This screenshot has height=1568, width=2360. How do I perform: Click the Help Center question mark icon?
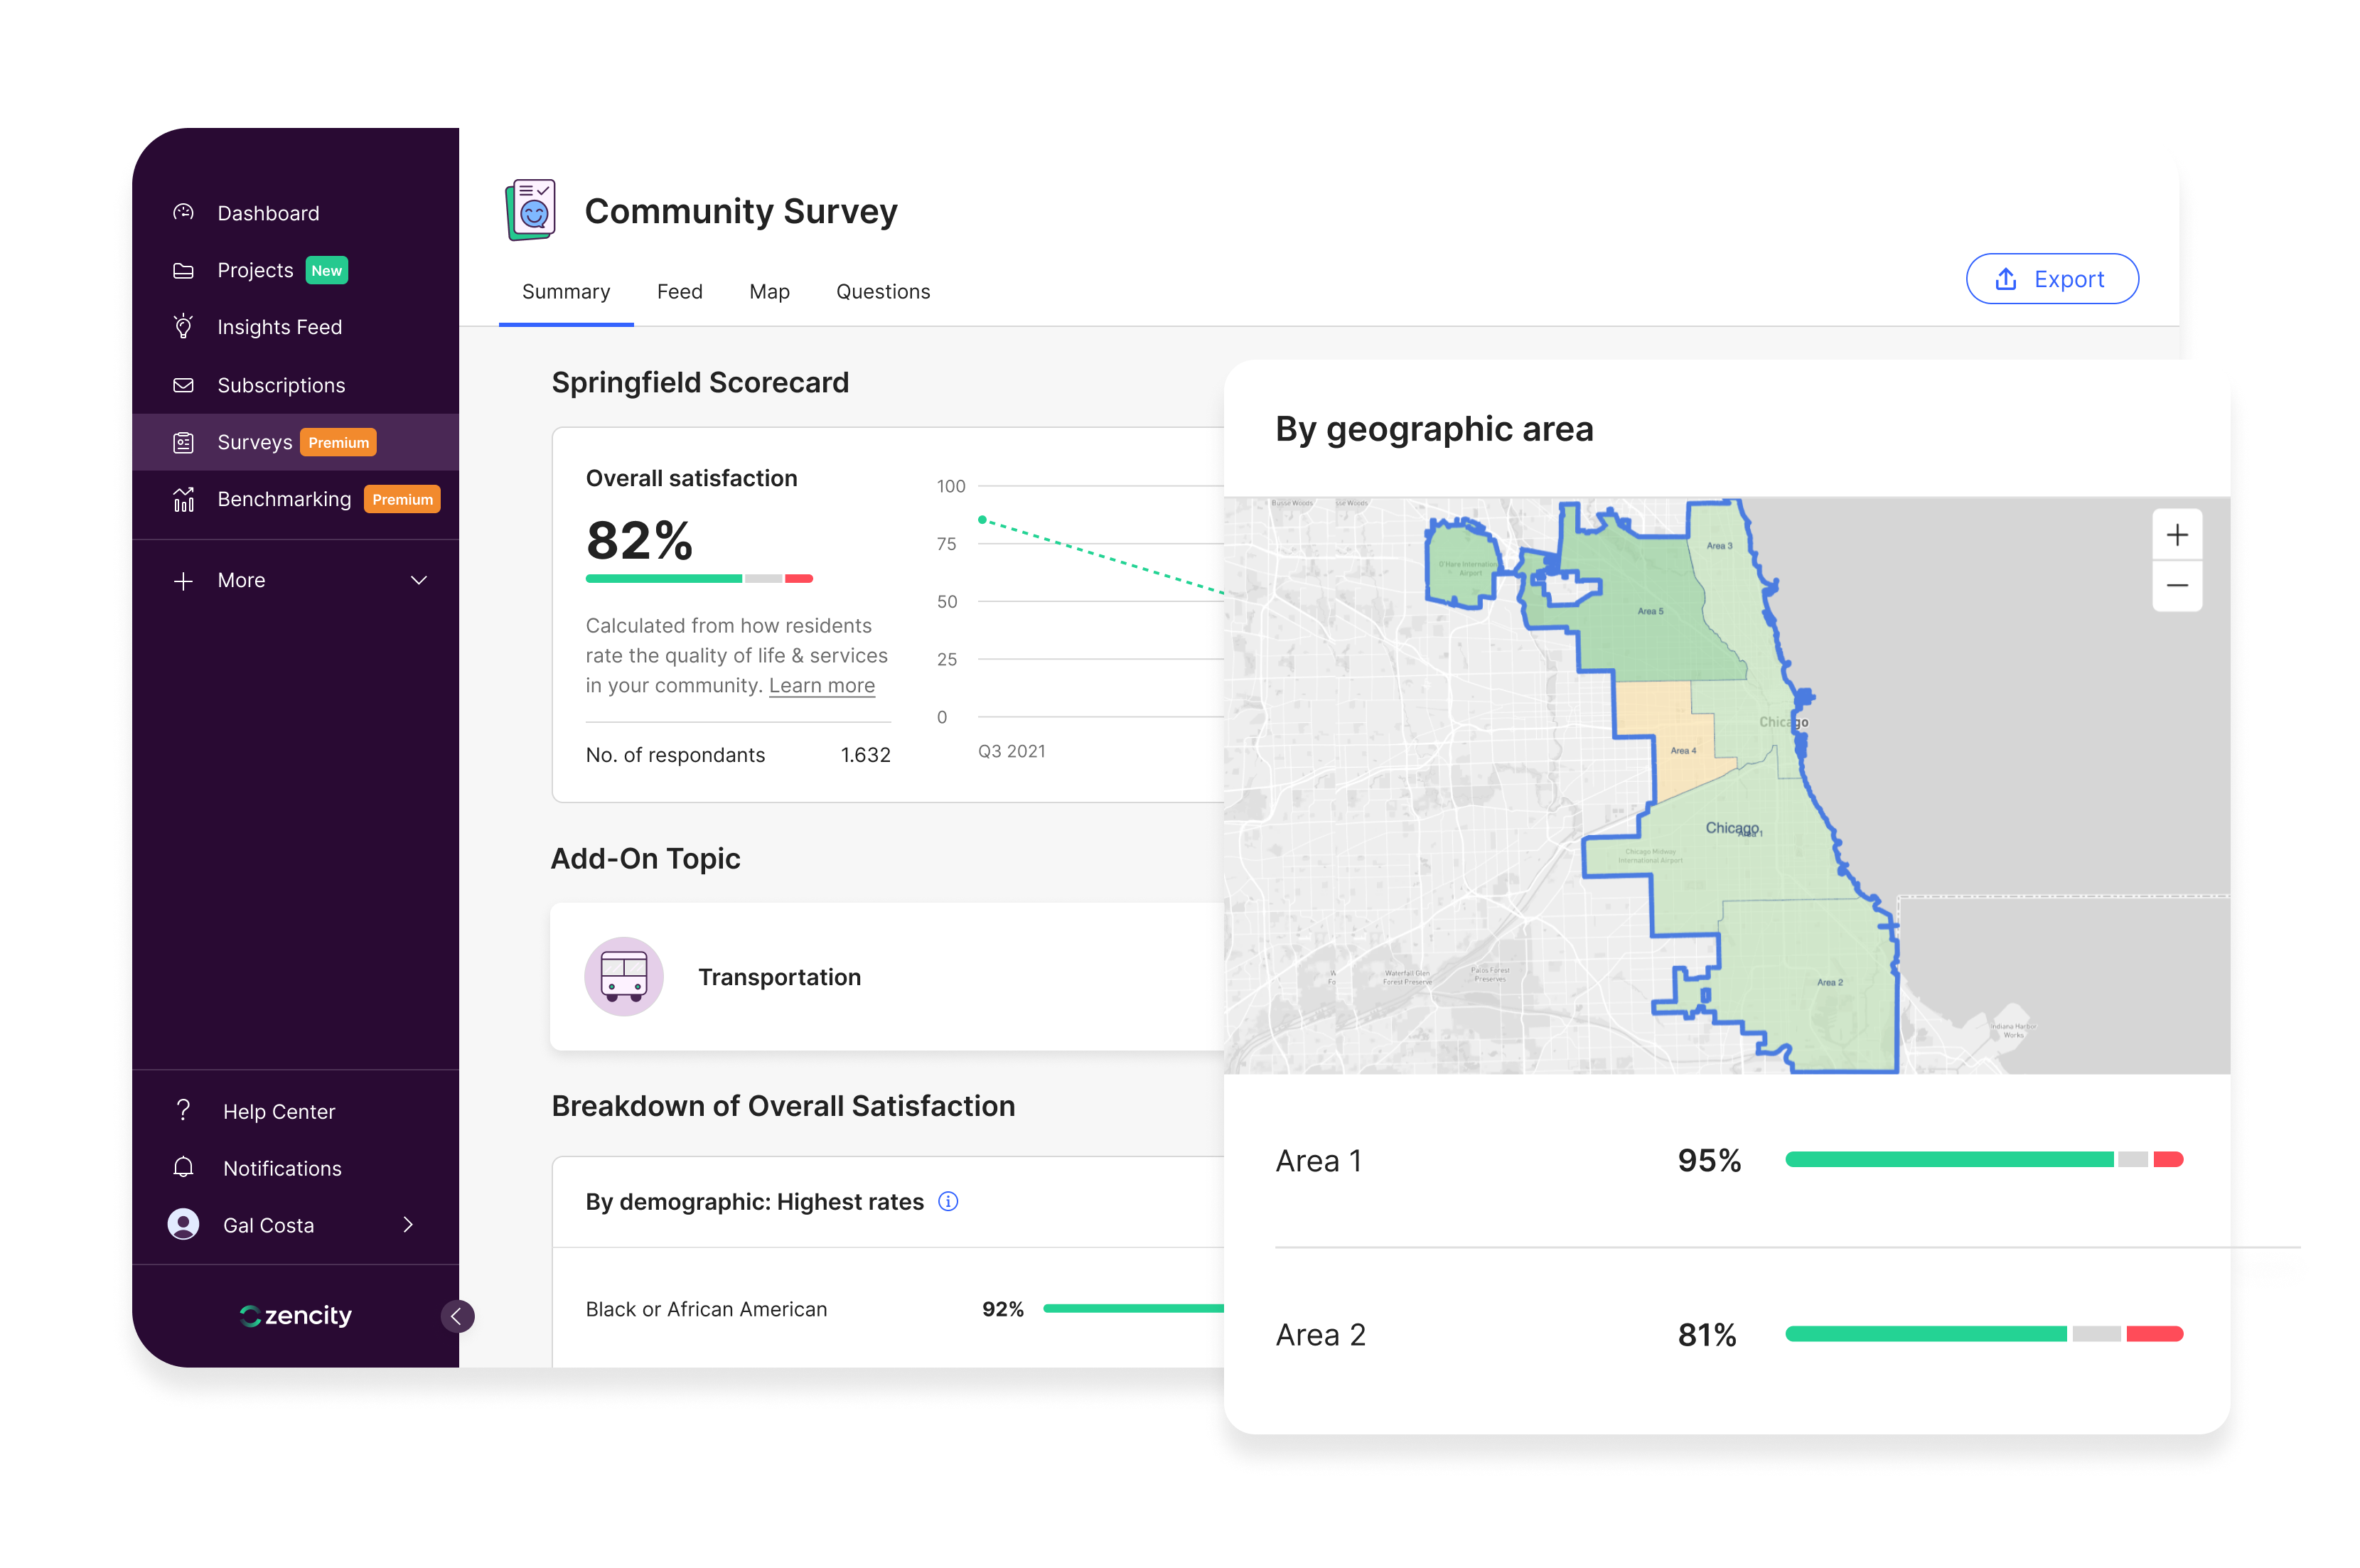click(183, 1110)
